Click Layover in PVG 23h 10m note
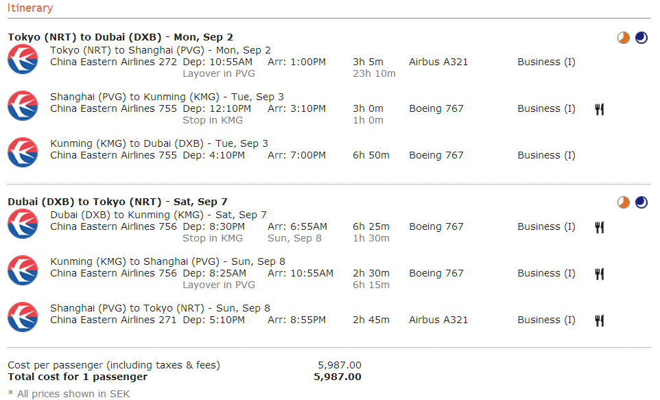Image resolution: width=660 pixels, height=400 pixels. (x=289, y=73)
